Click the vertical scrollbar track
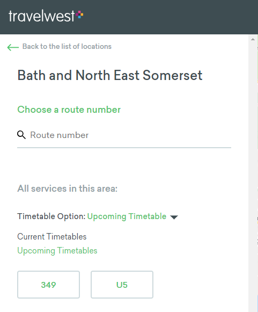This screenshot has height=312, width=258. click(253, 175)
